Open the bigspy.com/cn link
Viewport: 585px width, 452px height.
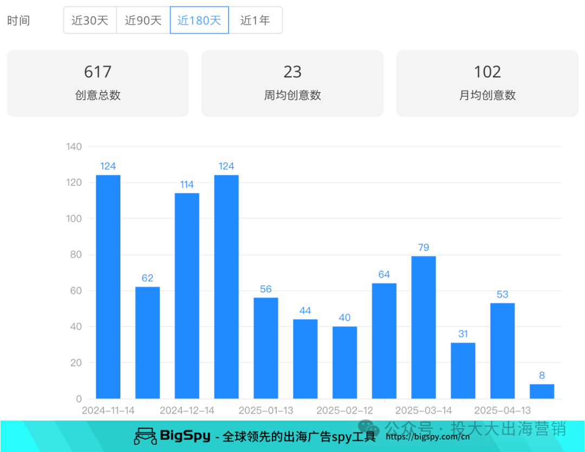pyautogui.click(x=427, y=436)
